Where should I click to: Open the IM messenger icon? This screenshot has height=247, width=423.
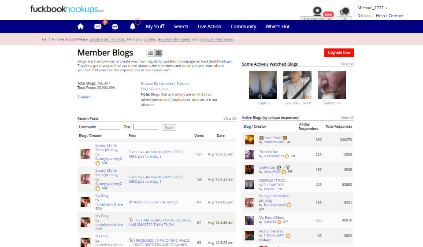[x=345, y=13]
